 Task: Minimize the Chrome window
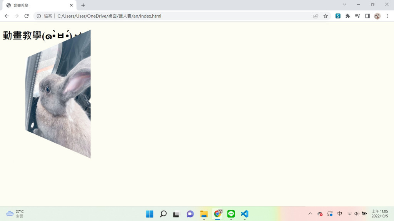pyautogui.click(x=359, y=5)
